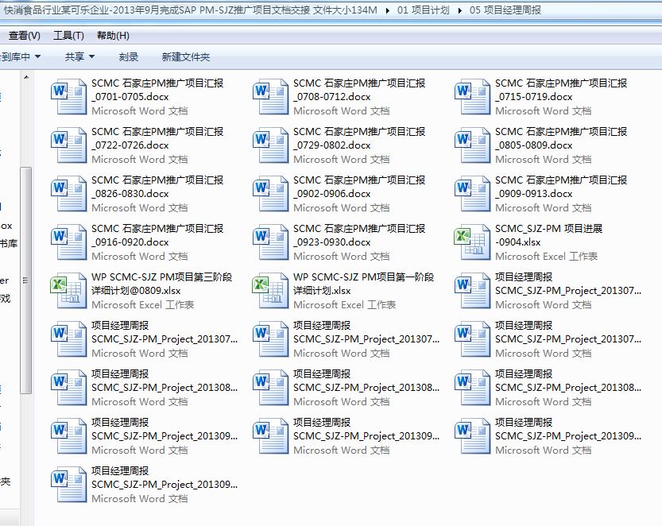Select Word icon for 汇报_0715-0719.docx

471,97
